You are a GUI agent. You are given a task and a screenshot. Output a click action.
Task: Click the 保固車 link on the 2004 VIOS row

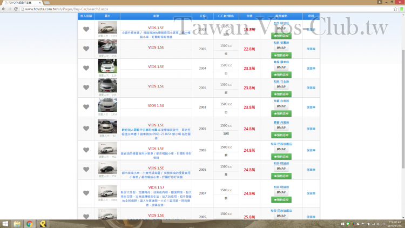[x=311, y=68]
